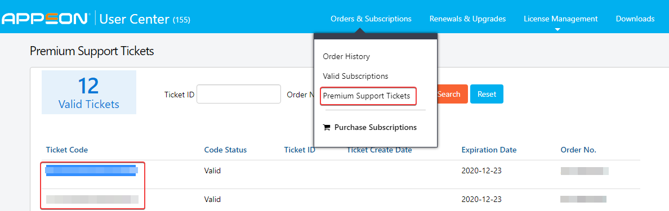Choose Valid Subscriptions in the dropdown
The width and height of the screenshot is (669, 211).
tap(355, 76)
